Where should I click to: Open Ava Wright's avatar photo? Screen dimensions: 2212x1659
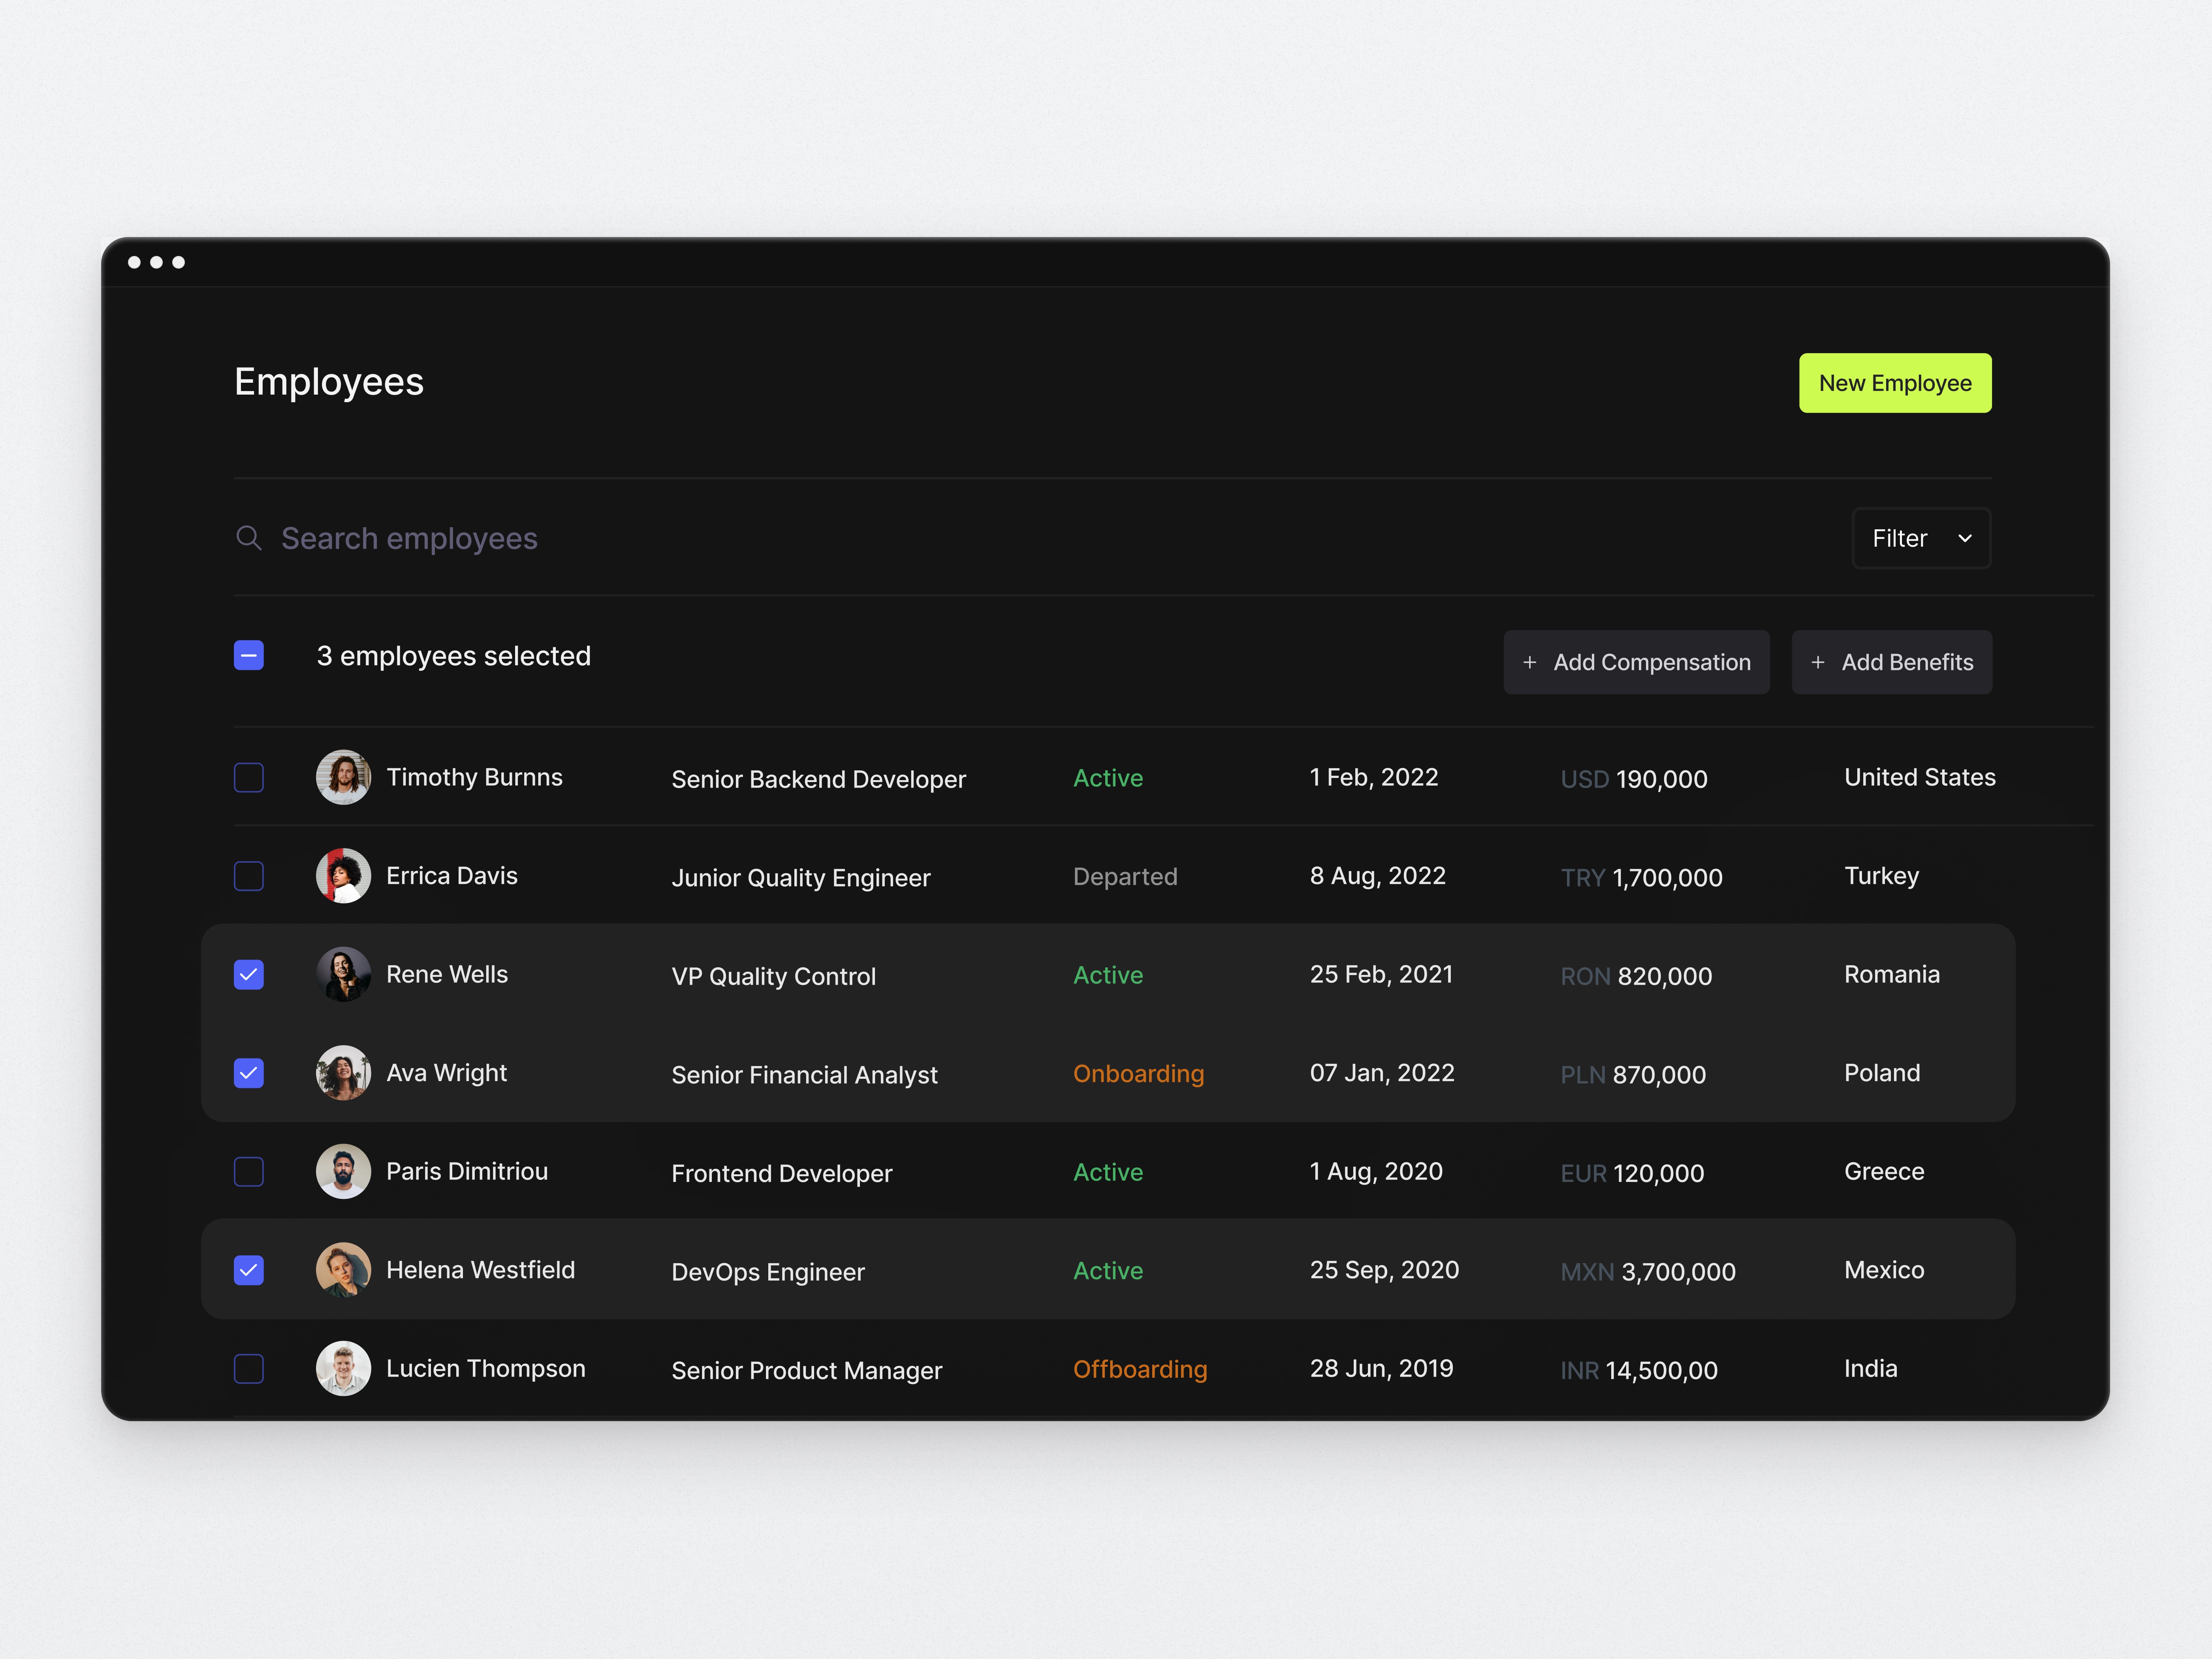click(x=343, y=1073)
